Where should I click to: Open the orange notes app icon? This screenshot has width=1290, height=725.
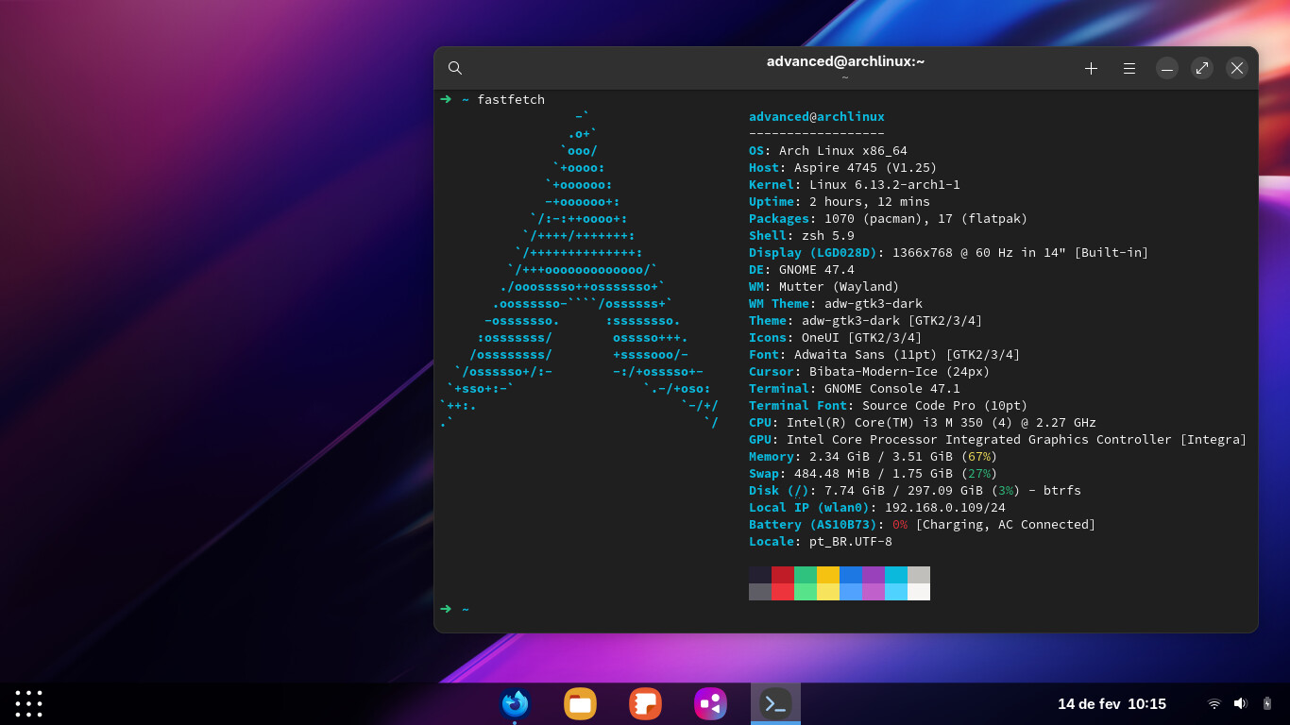coord(645,703)
